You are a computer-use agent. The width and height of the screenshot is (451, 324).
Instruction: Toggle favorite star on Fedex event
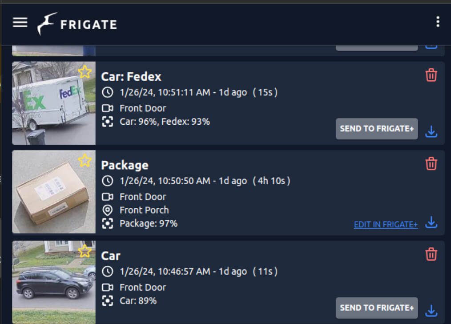click(x=85, y=71)
